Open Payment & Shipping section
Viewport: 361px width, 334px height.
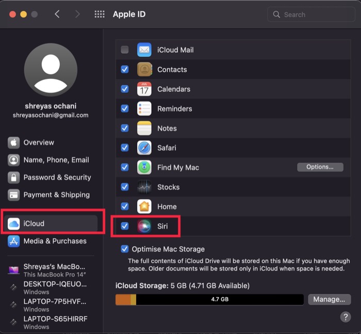51,195
